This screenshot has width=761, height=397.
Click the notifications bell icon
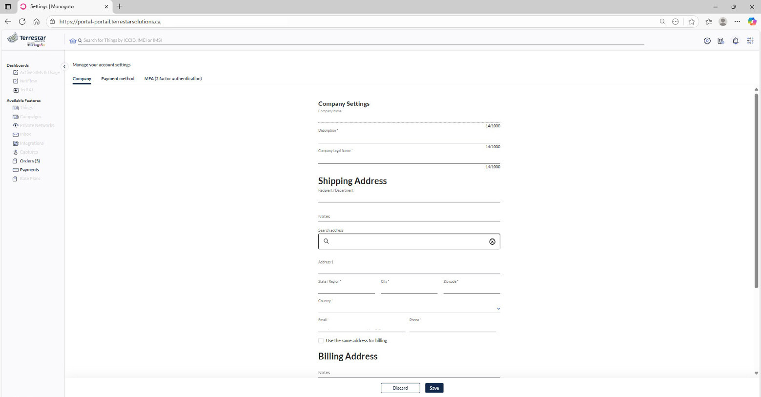[735, 41]
